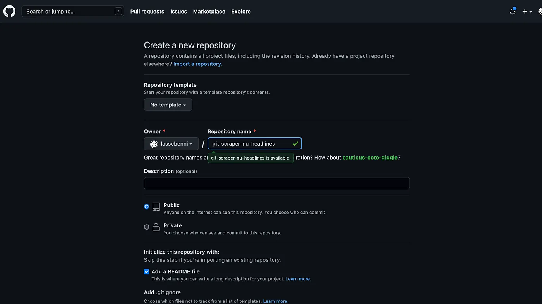Open Learn more about README files
Viewport: 542px width, 304px height.
tap(297, 278)
